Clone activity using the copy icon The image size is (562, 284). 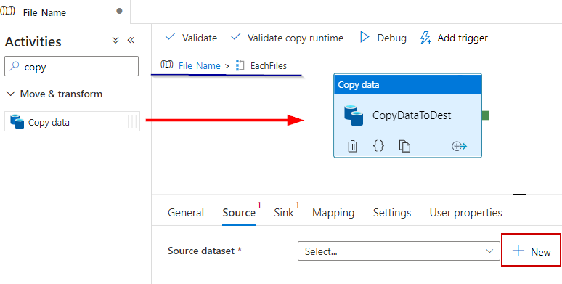pos(404,146)
